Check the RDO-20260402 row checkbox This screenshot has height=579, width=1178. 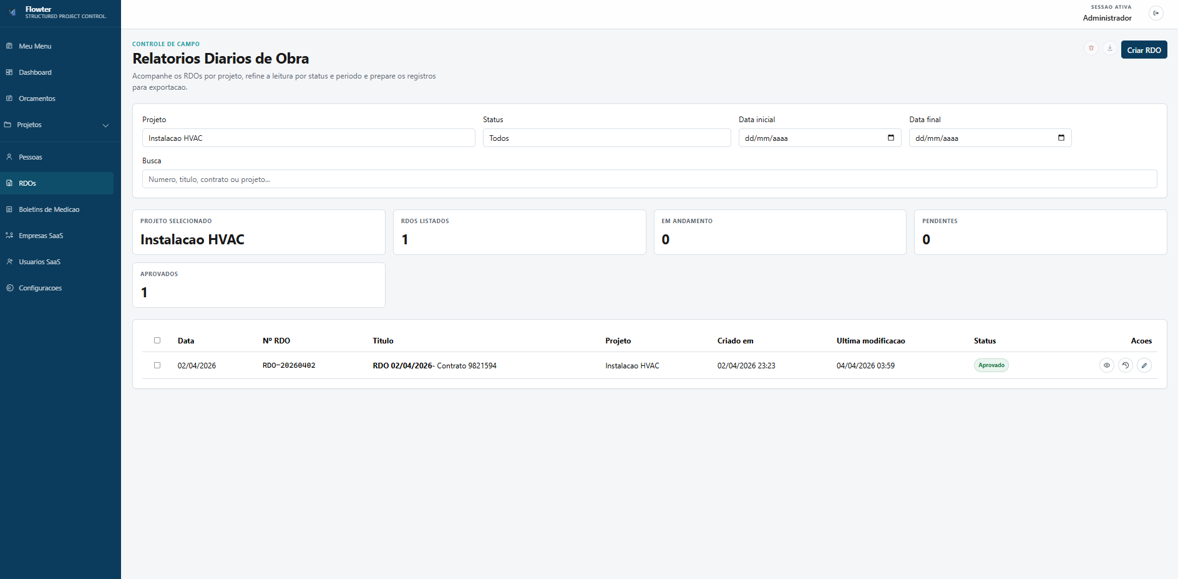click(157, 365)
